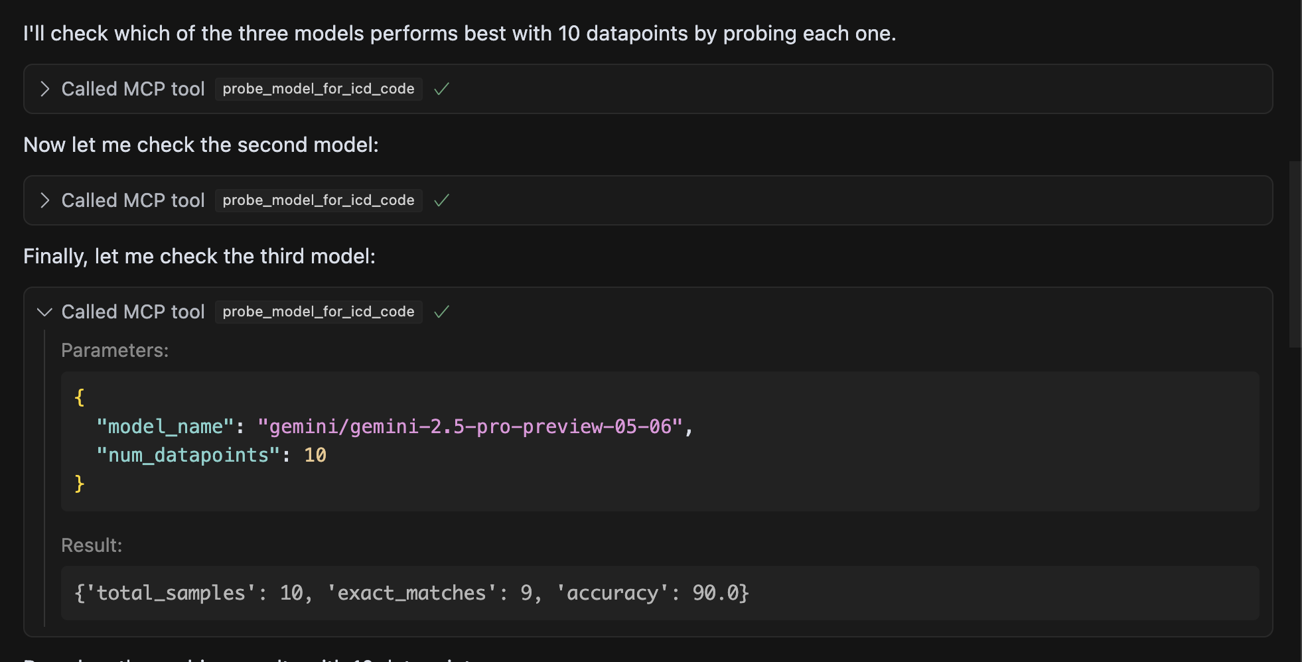Viewport: 1302px width, 662px height.
Task: Click the first 'Called MCP tool' label
Action: [x=133, y=89]
